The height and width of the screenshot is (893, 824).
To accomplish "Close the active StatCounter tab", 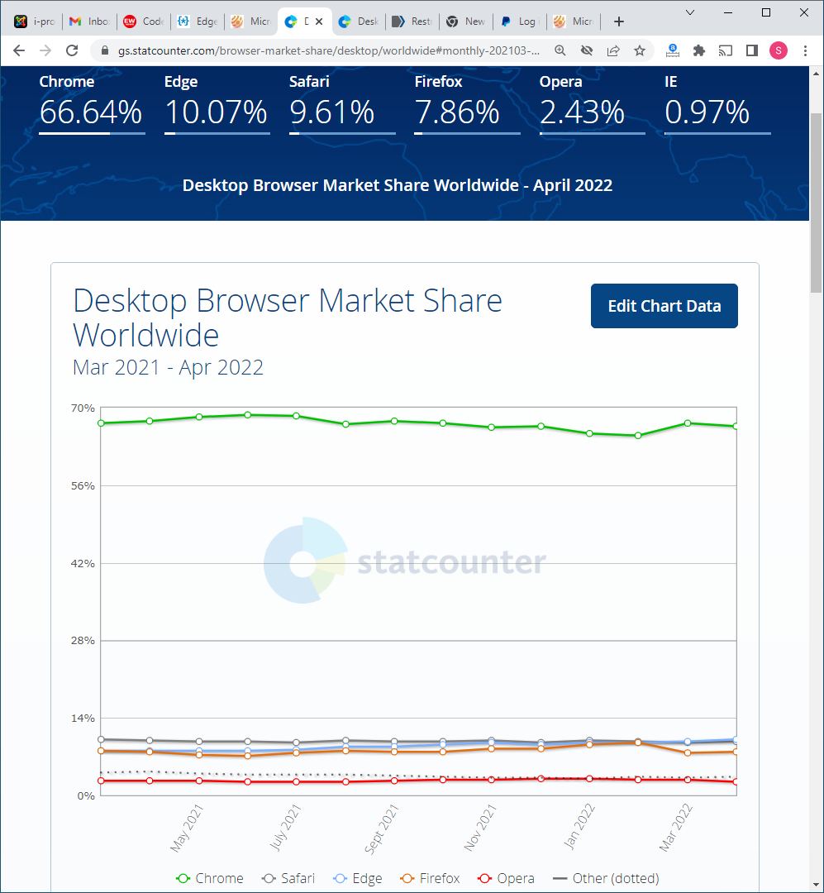I will pos(319,21).
